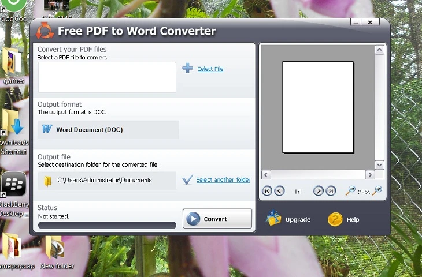
Task: Click the blank page preview thumbnail
Action: [318, 107]
